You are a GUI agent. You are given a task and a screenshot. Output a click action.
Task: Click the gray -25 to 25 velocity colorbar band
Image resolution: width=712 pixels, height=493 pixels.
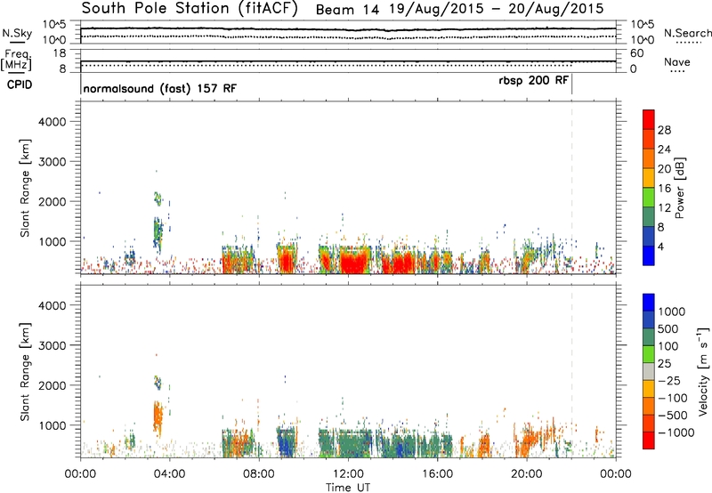(649, 372)
